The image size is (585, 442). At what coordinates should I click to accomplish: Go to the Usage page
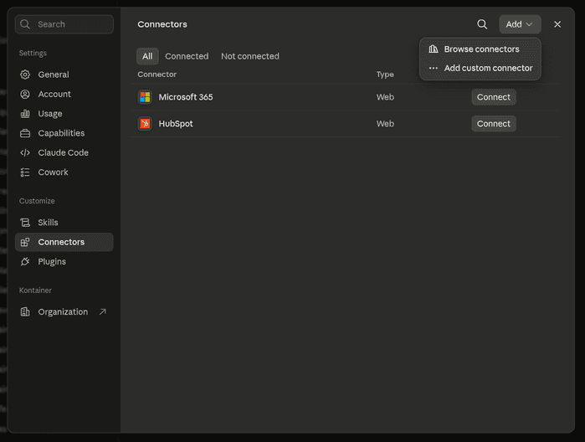pos(64,114)
